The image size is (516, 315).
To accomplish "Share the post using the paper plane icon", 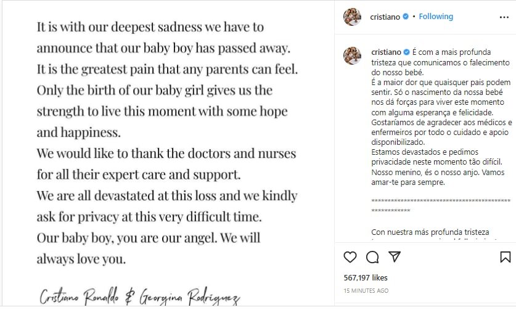I will click(395, 256).
